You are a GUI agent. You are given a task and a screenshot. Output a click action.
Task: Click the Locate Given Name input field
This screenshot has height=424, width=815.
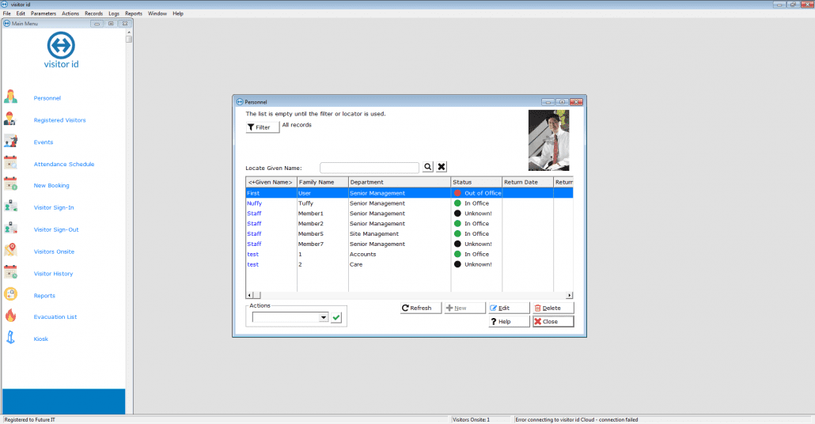pos(369,168)
